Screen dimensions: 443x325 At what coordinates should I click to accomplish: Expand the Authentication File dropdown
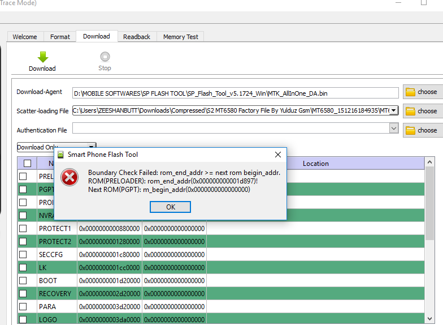394,129
